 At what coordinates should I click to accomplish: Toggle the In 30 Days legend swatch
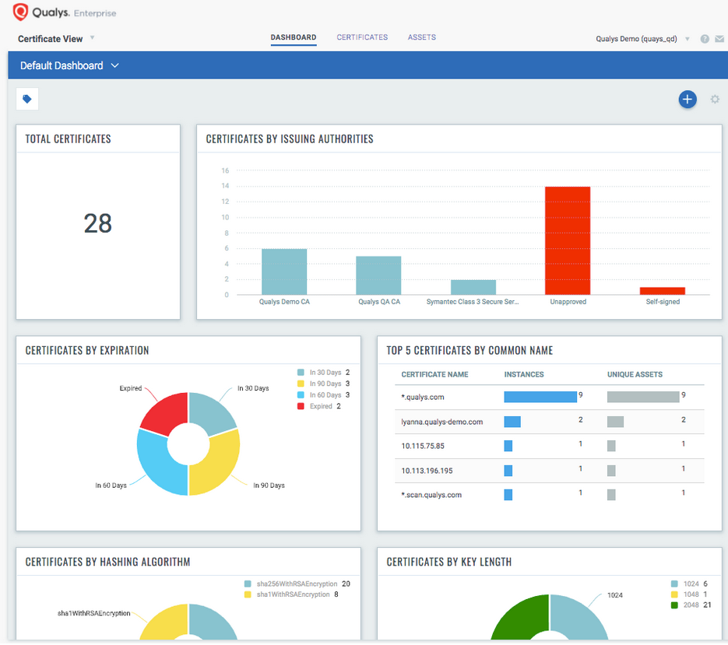click(x=301, y=373)
